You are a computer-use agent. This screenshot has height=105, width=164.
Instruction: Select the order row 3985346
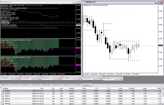[82, 101]
